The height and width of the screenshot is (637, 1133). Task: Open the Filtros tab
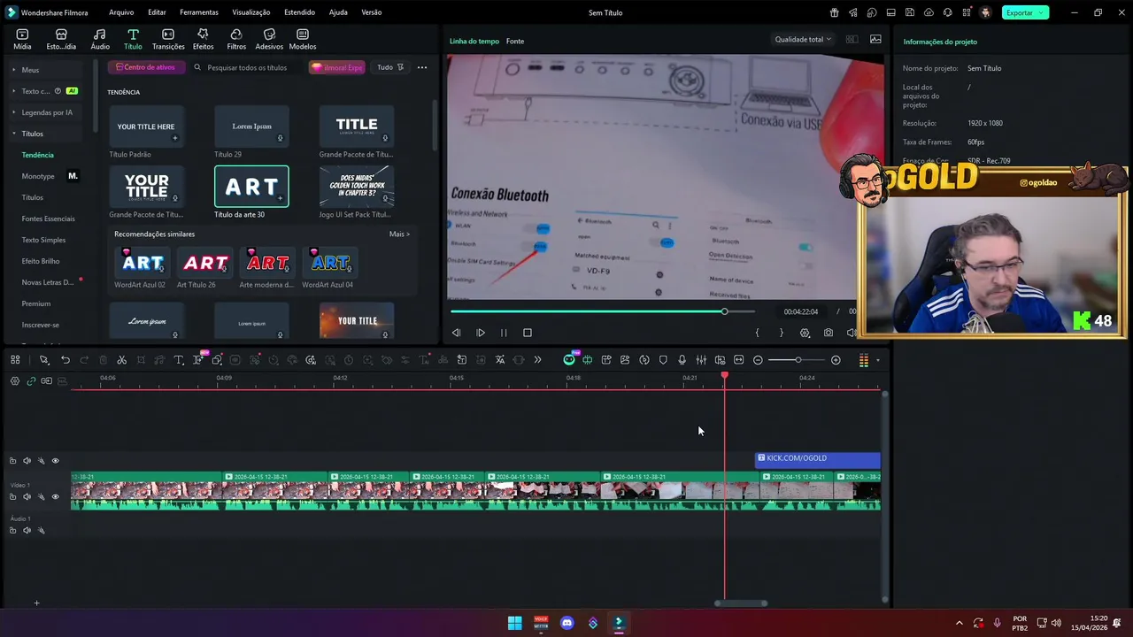click(236, 39)
